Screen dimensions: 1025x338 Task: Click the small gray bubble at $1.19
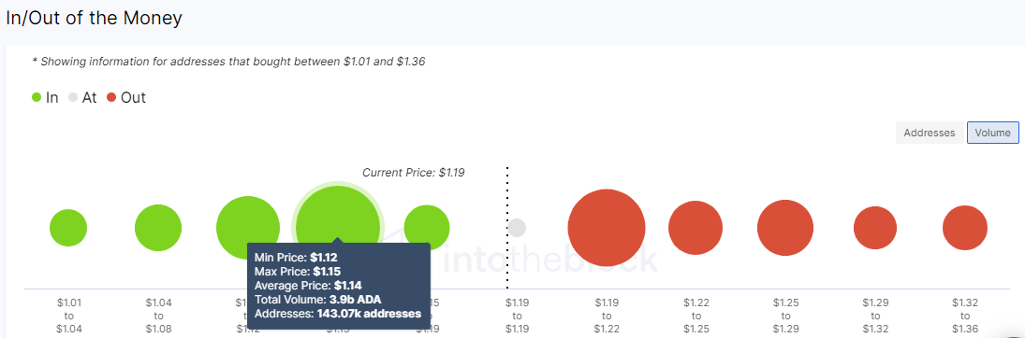coord(517,228)
